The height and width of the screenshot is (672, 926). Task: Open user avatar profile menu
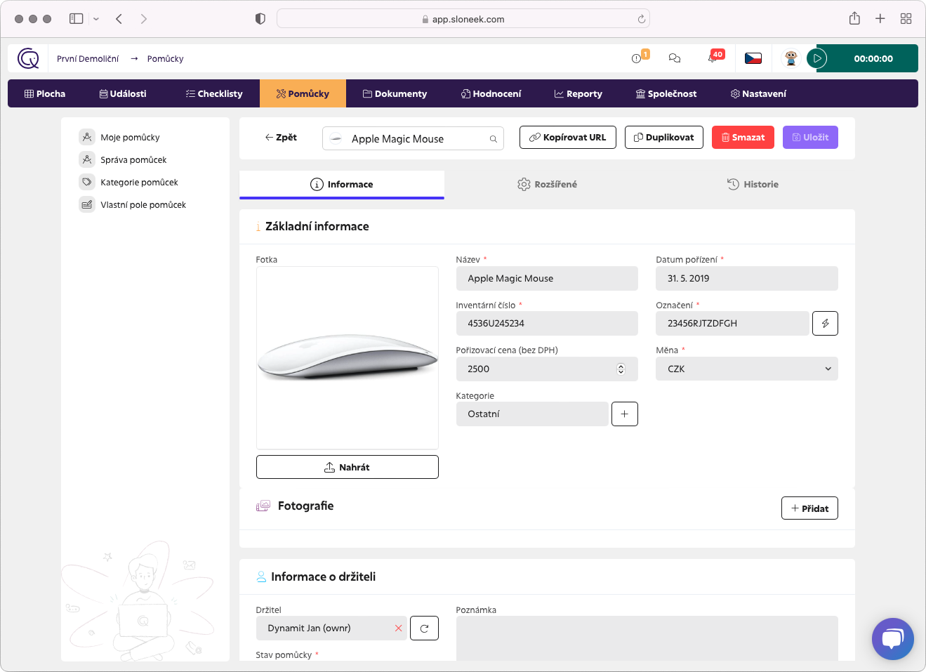tap(791, 58)
